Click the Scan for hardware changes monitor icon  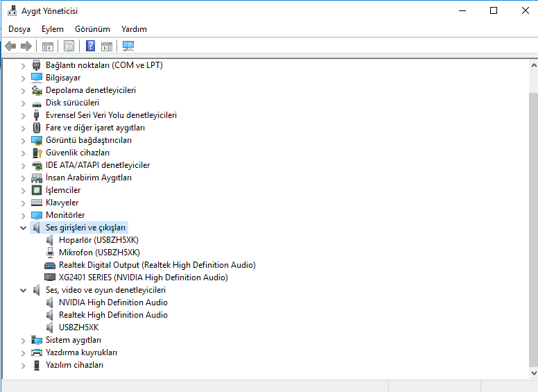[x=128, y=46]
